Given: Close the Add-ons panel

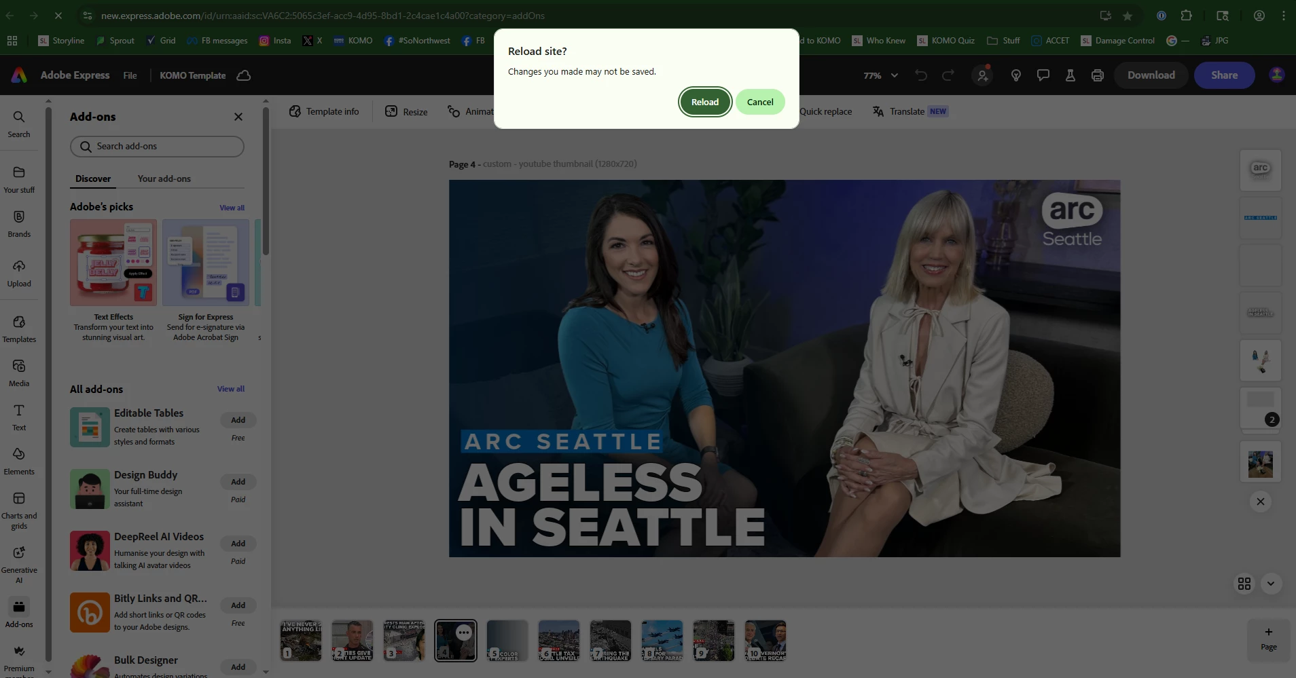Looking at the screenshot, I should click(x=238, y=117).
